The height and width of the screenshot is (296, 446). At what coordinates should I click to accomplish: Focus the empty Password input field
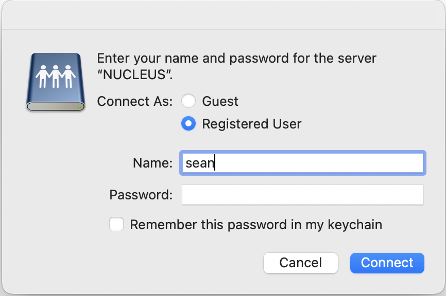(x=302, y=195)
